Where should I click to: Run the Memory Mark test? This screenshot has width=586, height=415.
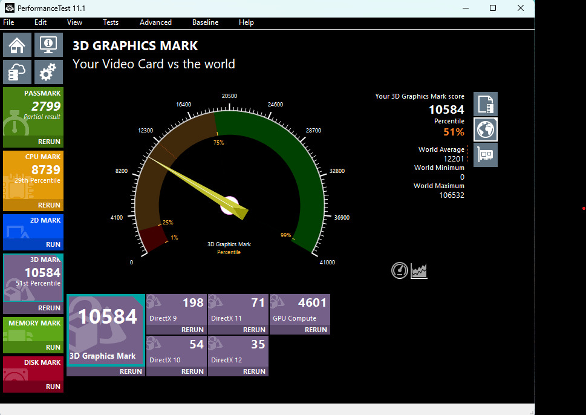(x=53, y=347)
